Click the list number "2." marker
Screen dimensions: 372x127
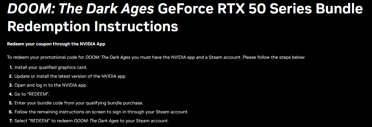click(x=11, y=76)
